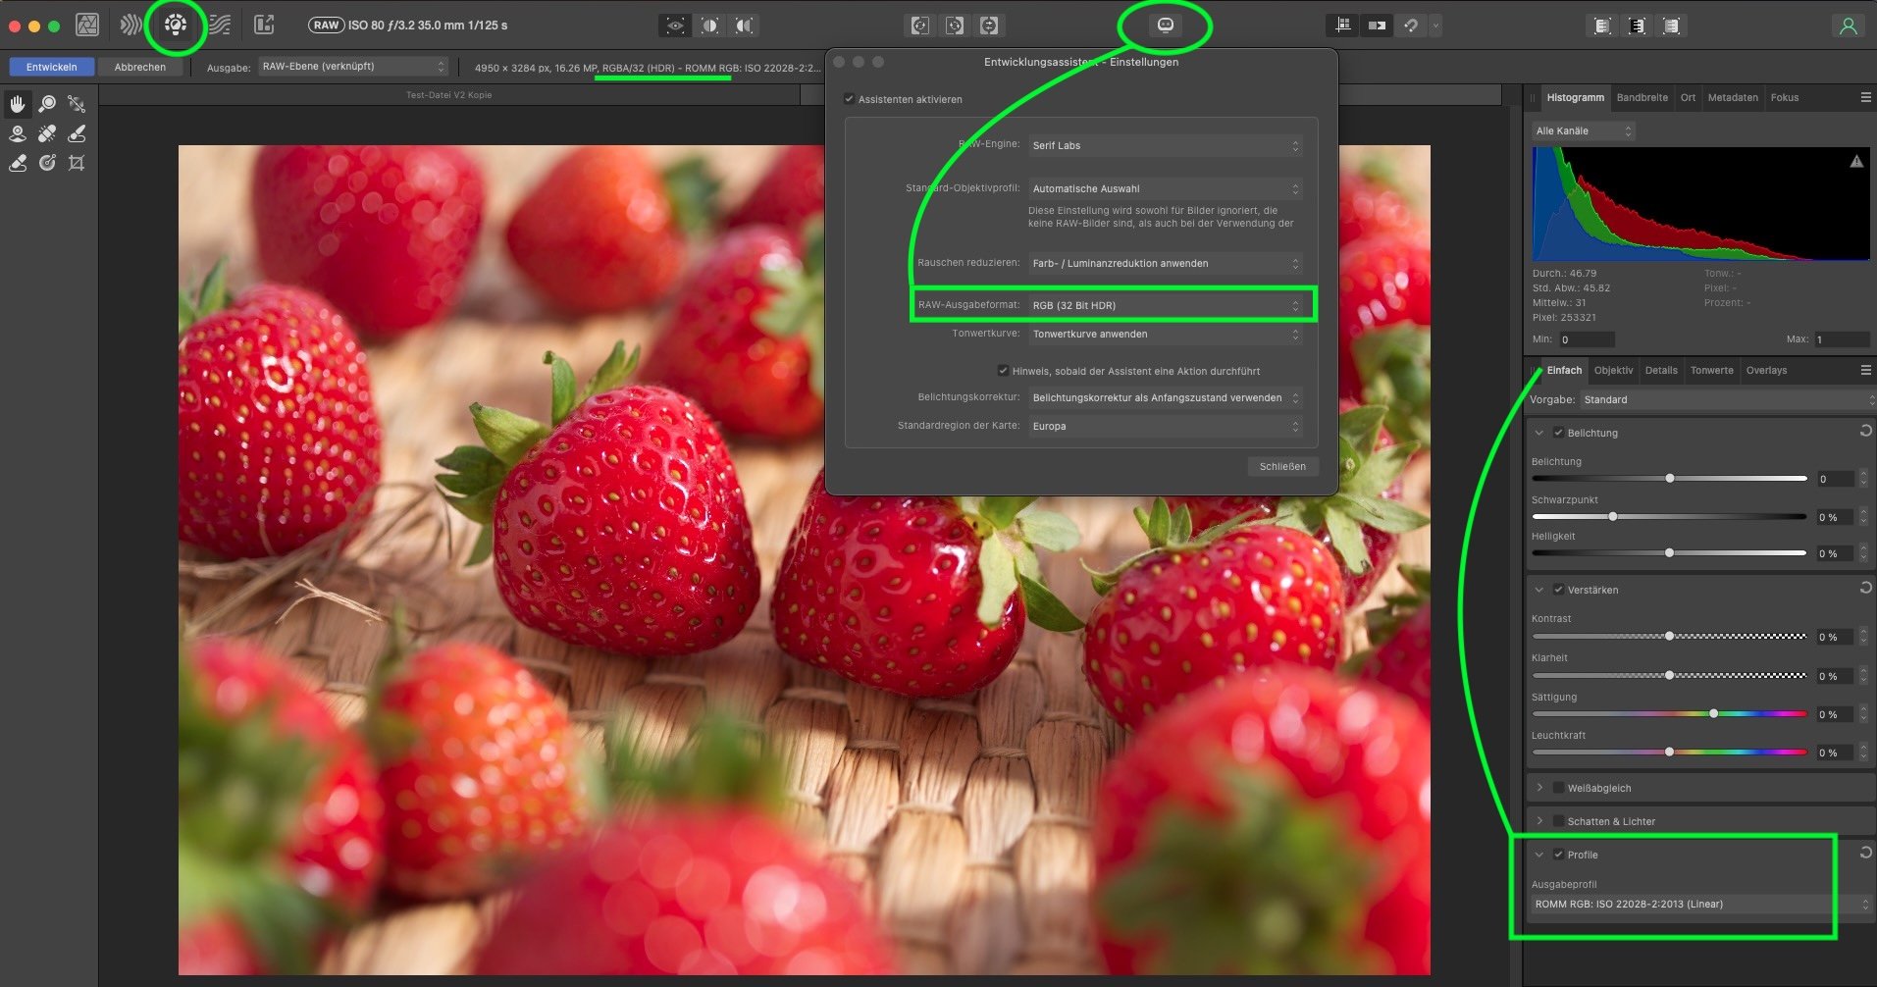The image size is (1877, 987).
Task: Expand the Weißabgleich section
Action: 1539,788
